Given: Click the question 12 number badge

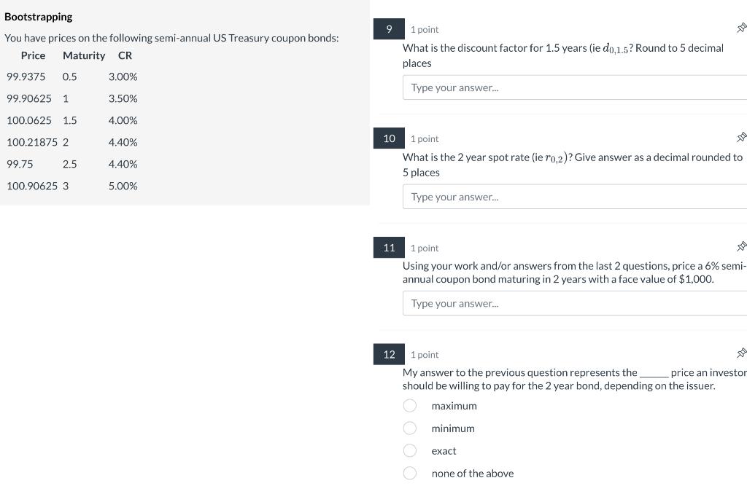Looking at the screenshot, I should point(389,354).
